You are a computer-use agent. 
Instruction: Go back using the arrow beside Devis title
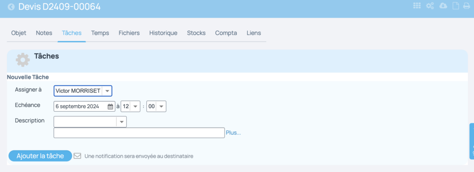point(11,6)
